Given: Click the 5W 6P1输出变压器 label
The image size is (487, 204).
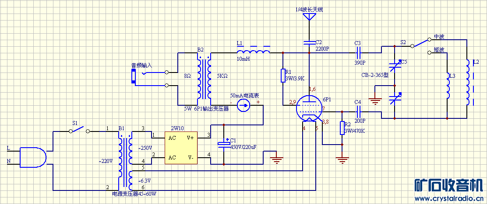Looking at the screenshot, I should click(206, 109).
